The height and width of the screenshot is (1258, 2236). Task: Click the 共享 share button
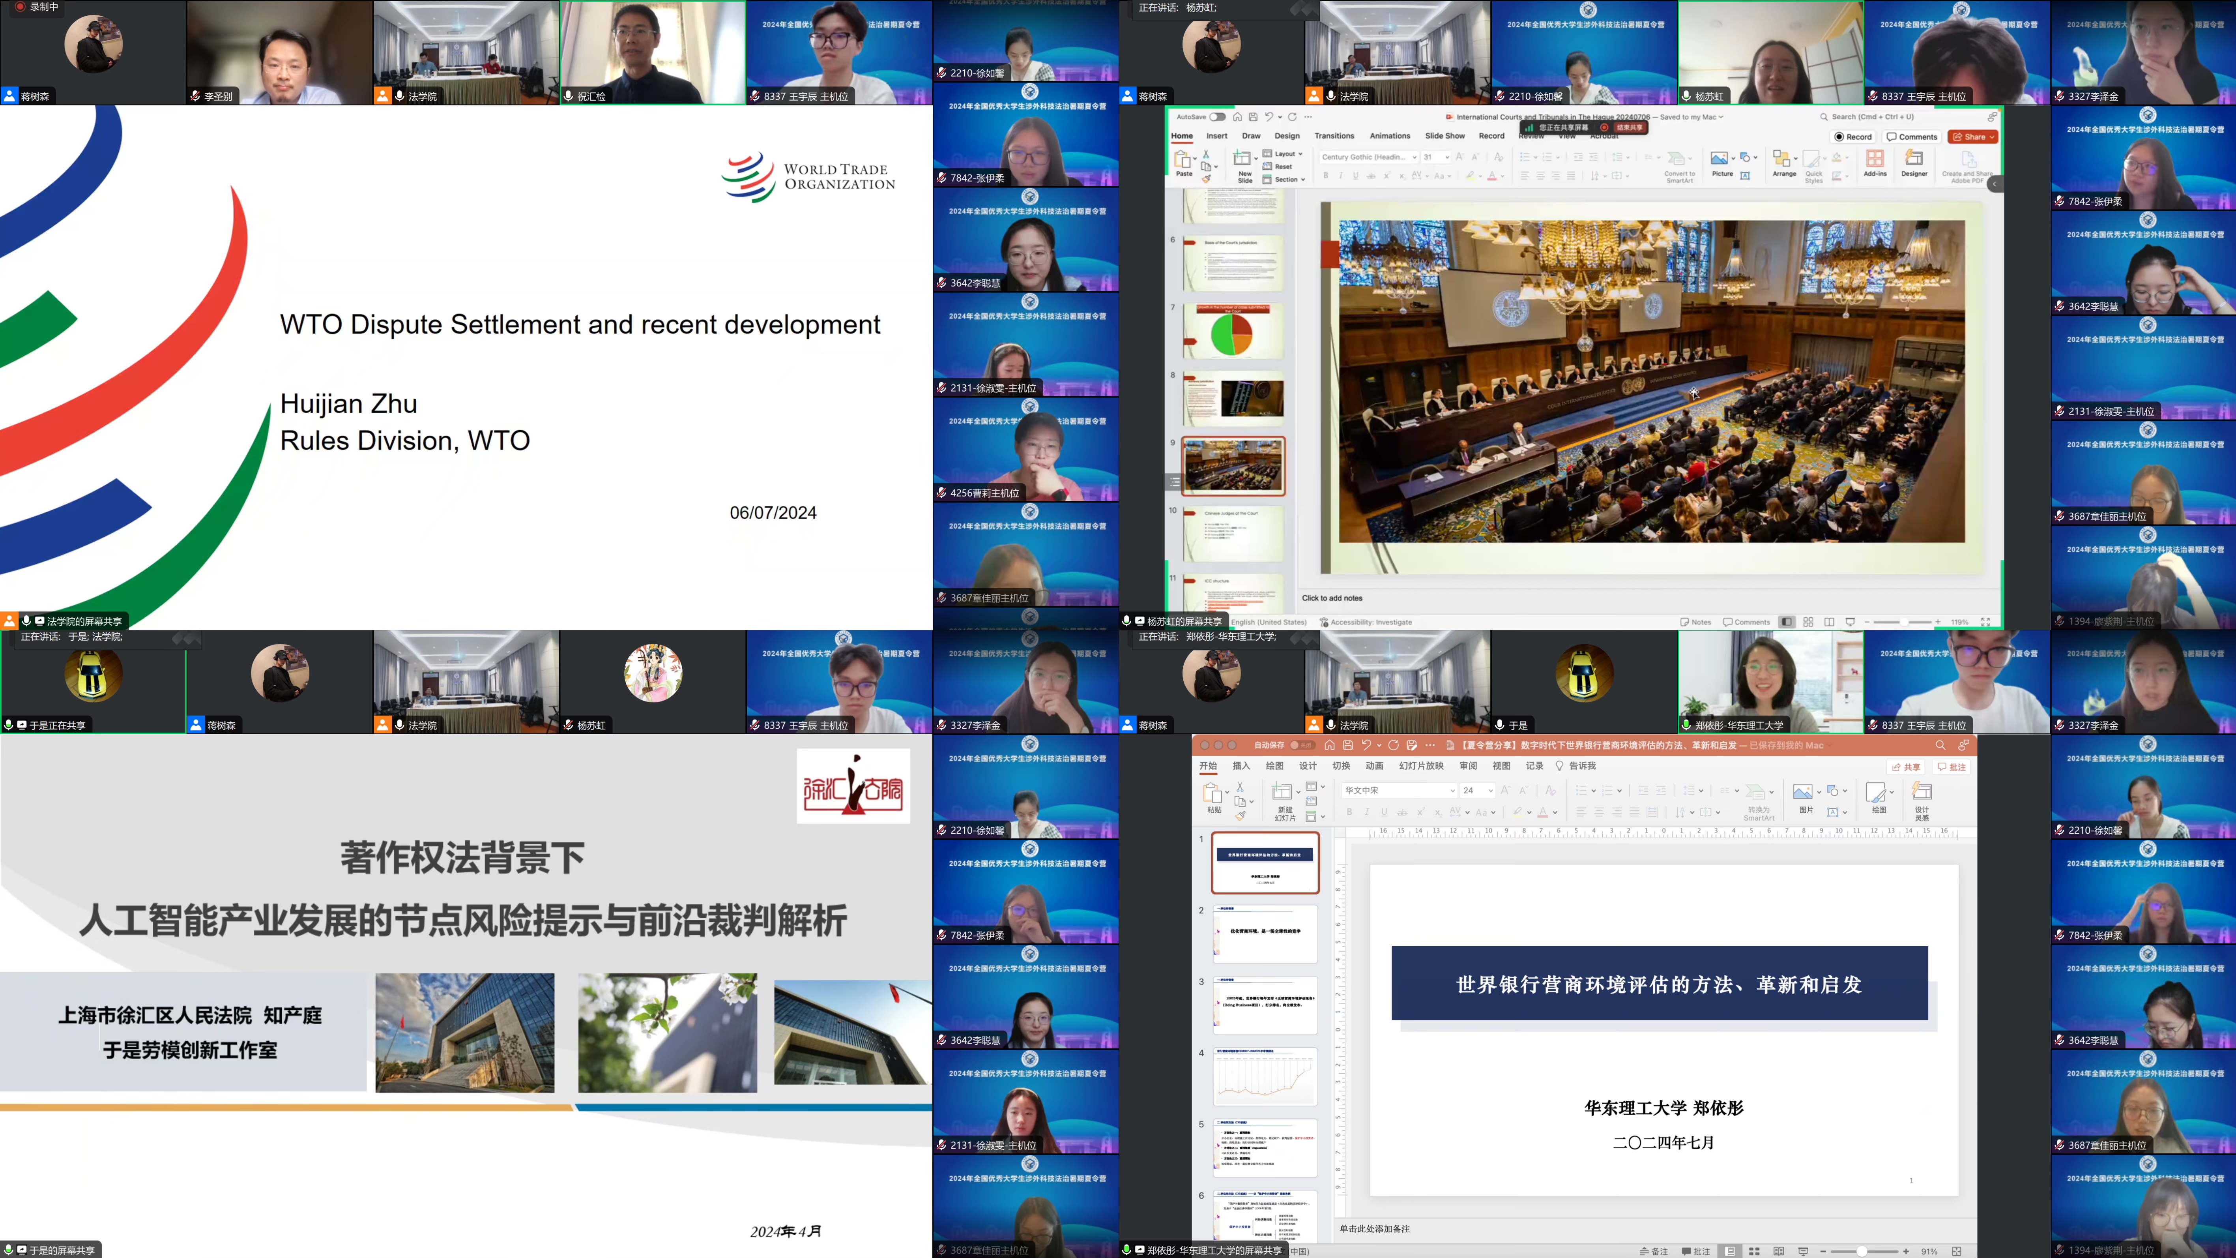(x=1906, y=767)
